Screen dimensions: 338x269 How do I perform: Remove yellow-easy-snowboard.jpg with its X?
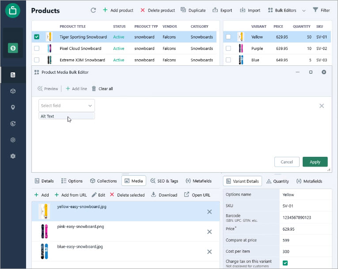coord(209,212)
